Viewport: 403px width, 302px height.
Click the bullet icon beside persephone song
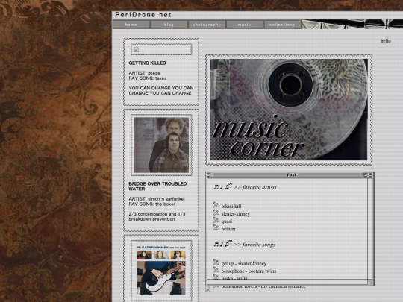click(x=216, y=270)
